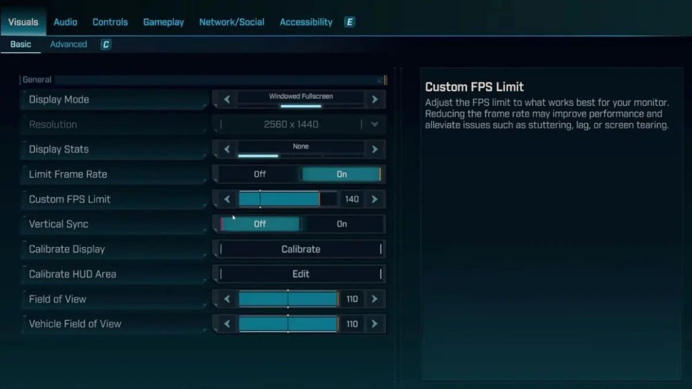Image resolution: width=692 pixels, height=389 pixels.
Task: Set Limit Frame Rate to On
Action: [341, 175]
